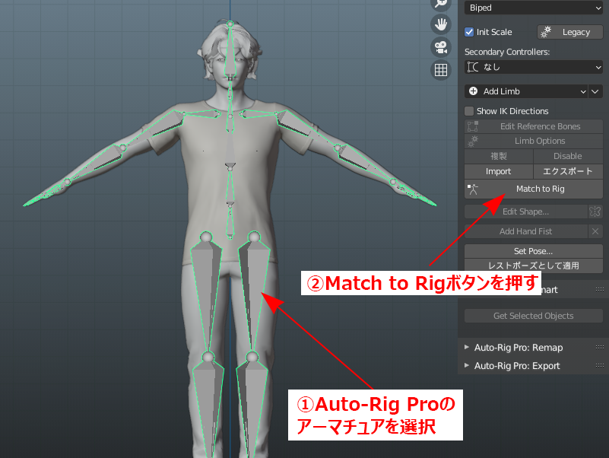The image size is (609, 458).
Task: Click the Match to Rig figure icon
Action: click(x=473, y=189)
